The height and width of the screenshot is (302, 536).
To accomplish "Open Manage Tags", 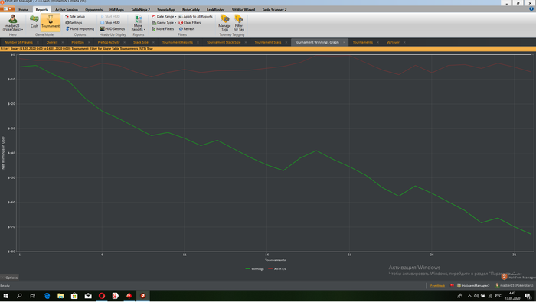I will click(x=224, y=23).
